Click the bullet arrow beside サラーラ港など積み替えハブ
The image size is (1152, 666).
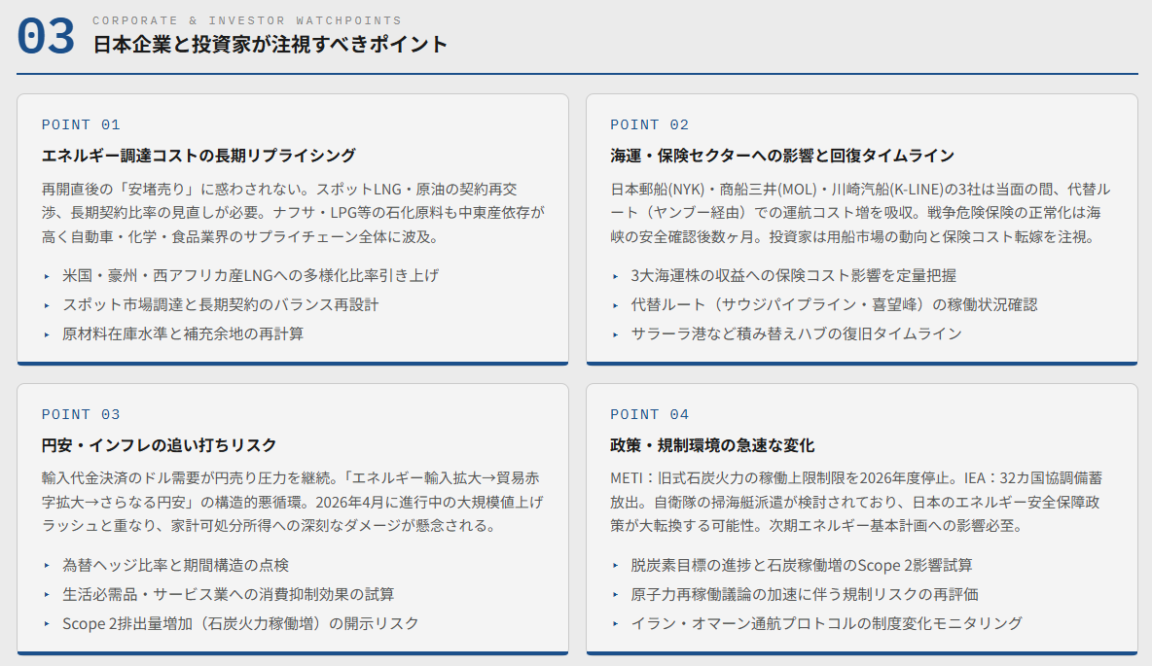(x=615, y=334)
